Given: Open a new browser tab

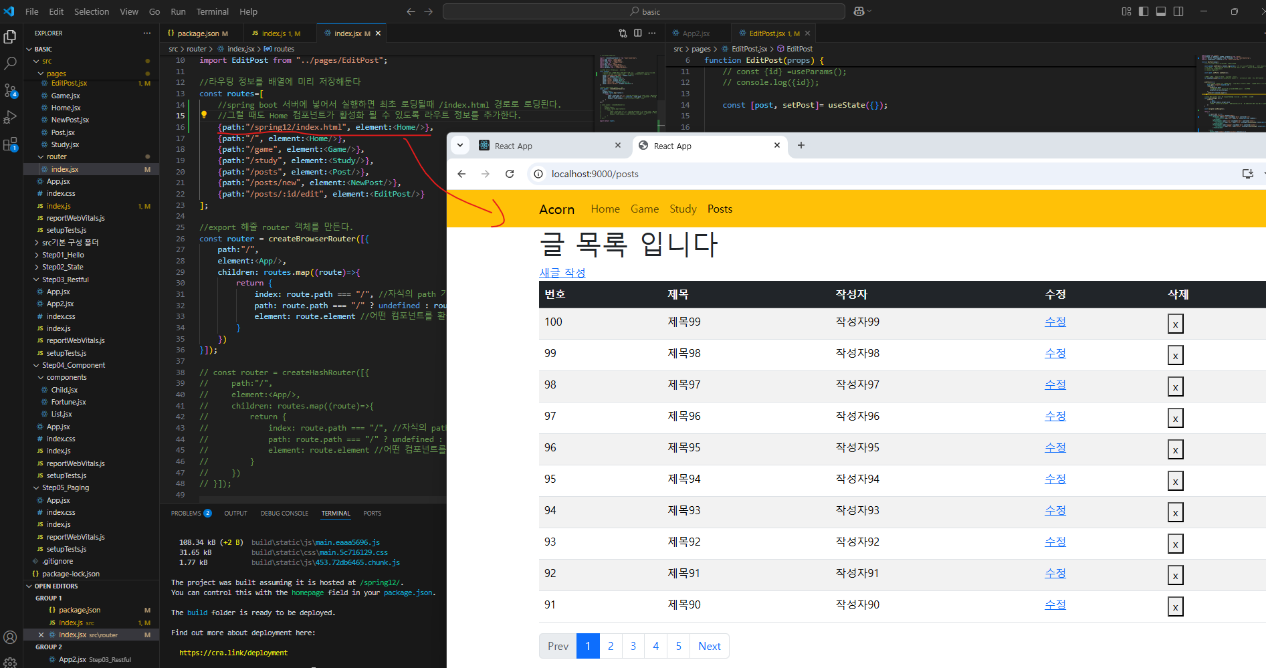Looking at the screenshot, I should 801,145.
